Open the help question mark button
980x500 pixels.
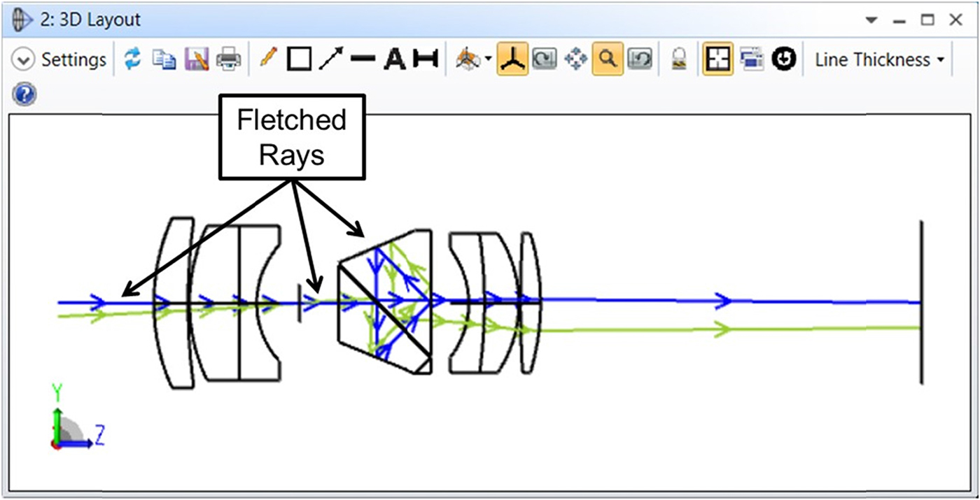click(24, 94)
